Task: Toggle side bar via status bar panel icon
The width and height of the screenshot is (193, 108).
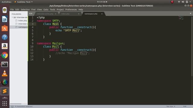Action: pos(12,106)
